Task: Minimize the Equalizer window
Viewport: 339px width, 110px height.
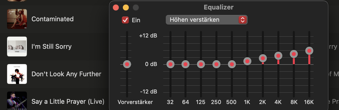Action: click(126, 7)
